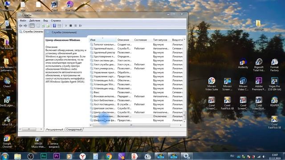
Task: Sort services by the Имя column header
Action: (x=102, y=40)
